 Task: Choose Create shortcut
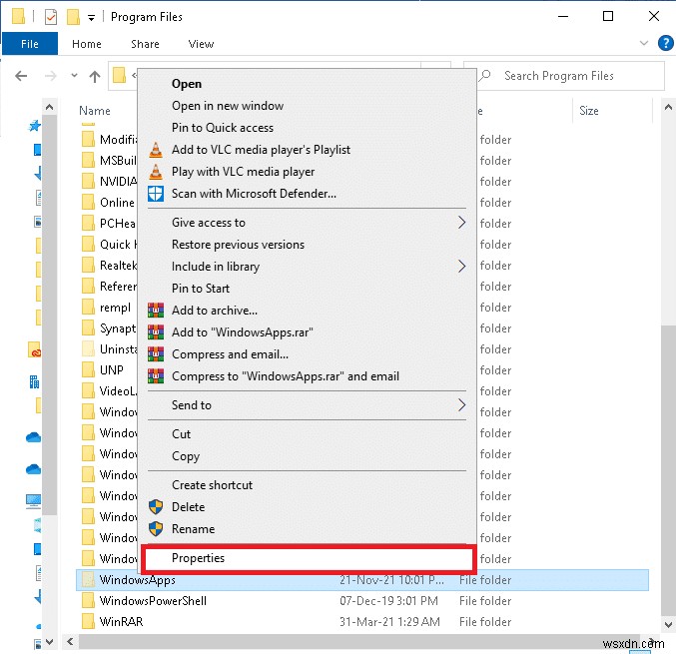tap(212, 485)
